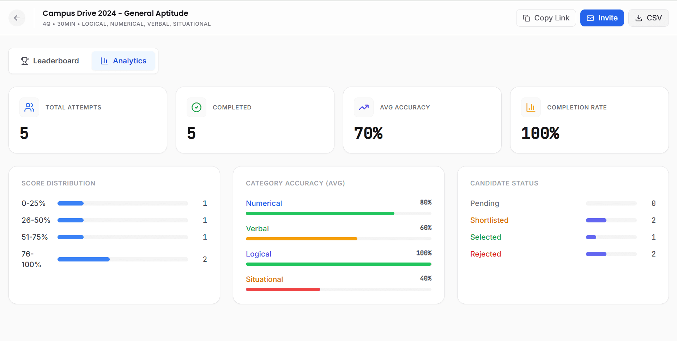Screen dimensions: 677x341
Task: Click the Score Distribution heading
Action: (58, 183)
